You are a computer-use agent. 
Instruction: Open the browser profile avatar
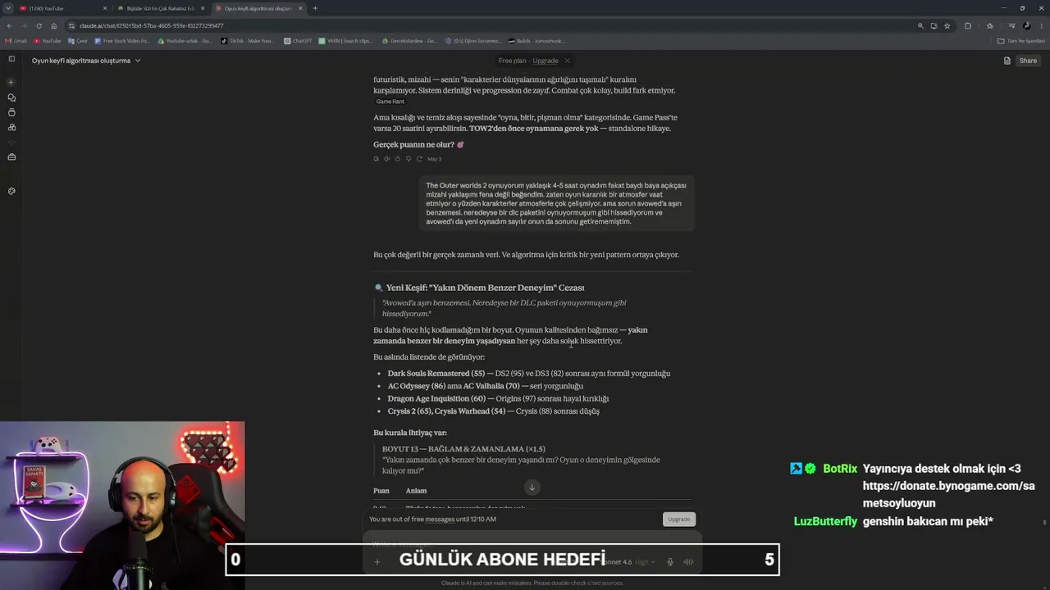[x=1027, y=25]
